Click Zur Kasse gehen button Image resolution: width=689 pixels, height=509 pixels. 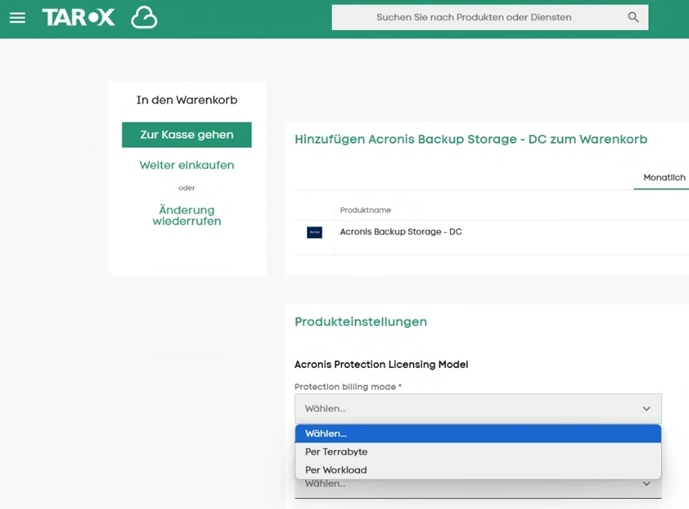click(x=187, y=134)
